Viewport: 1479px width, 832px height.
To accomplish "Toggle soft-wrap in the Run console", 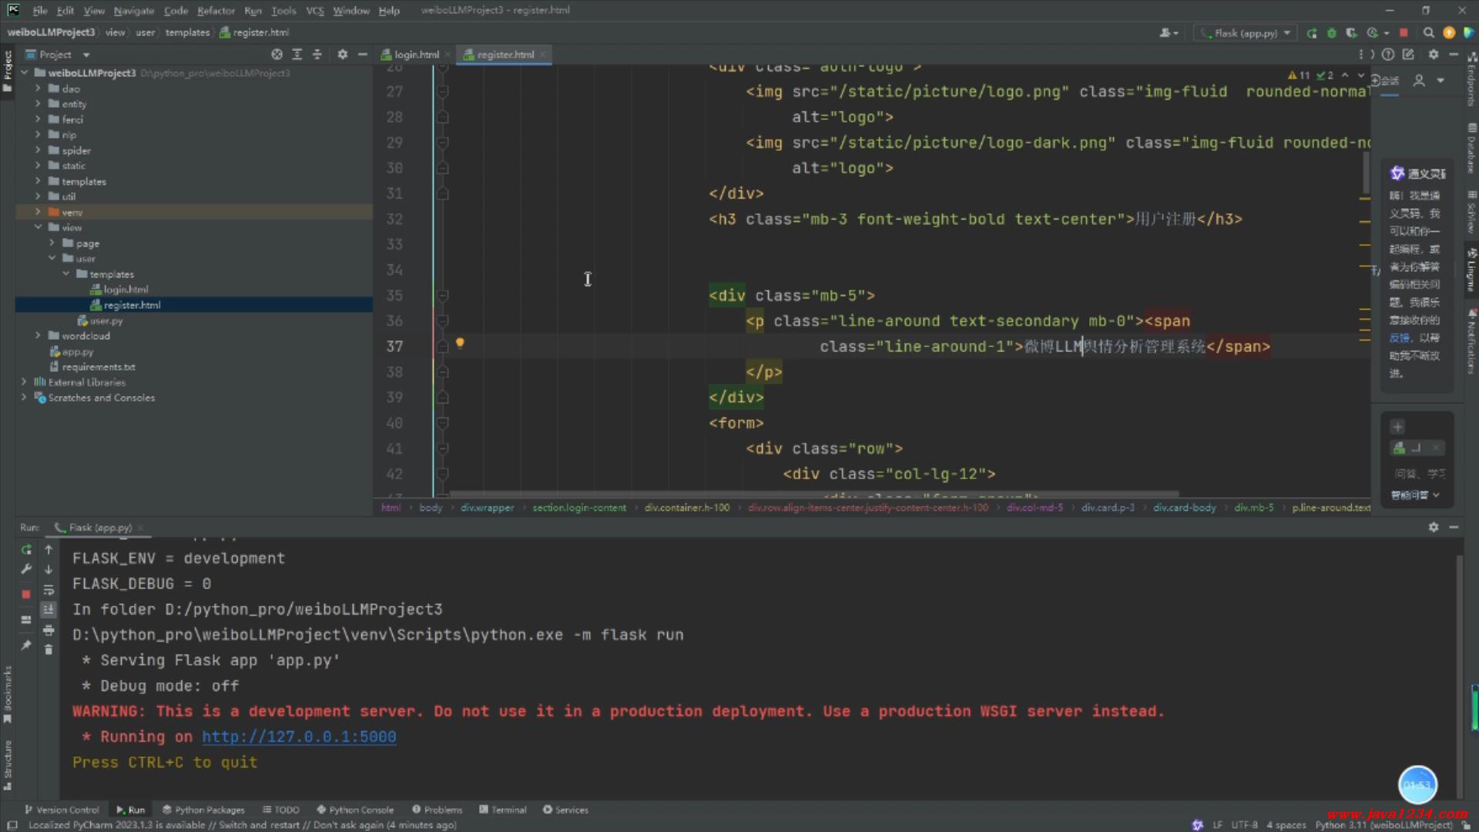I will (x=49, y=590).
